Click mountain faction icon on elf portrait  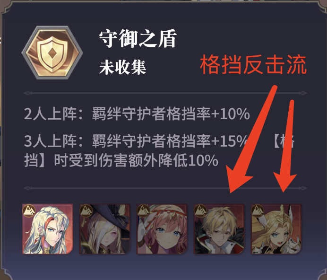pyautogui.click(x=29, y=210)
